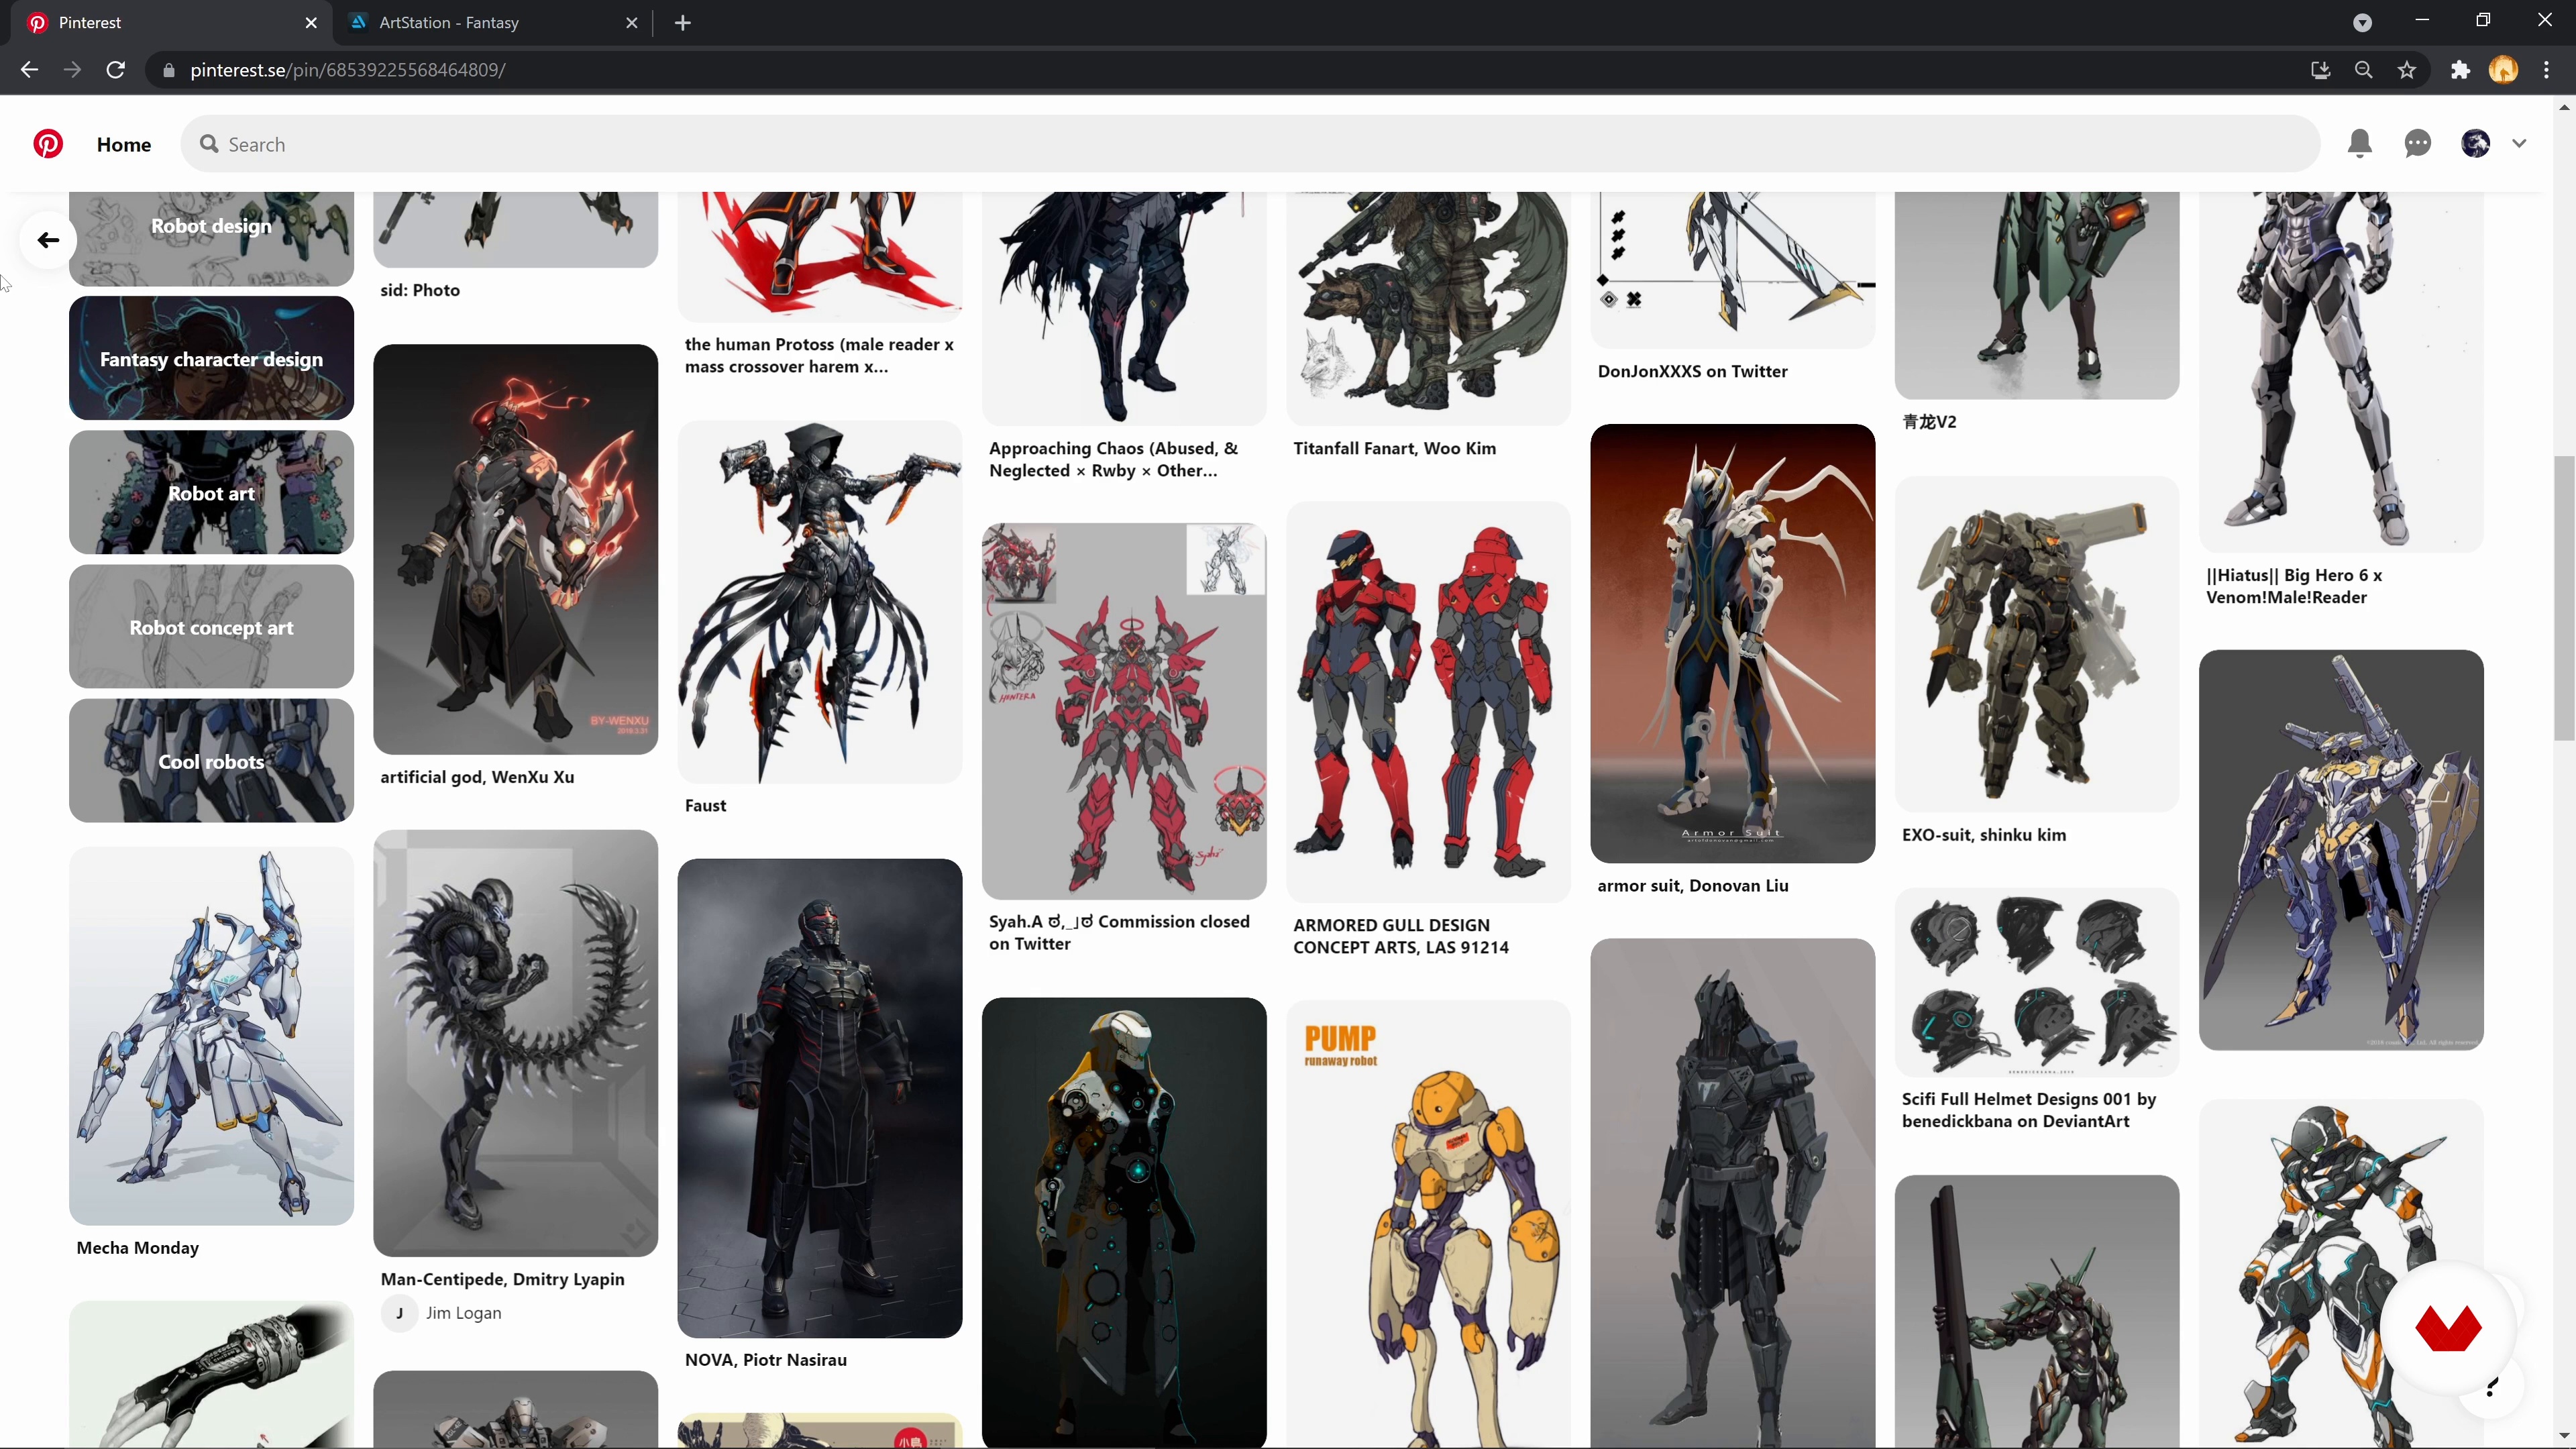This screenshot has width=2576, height=1449.
Task: Click the install app icon in address bar
Action: click(2321, 70)
